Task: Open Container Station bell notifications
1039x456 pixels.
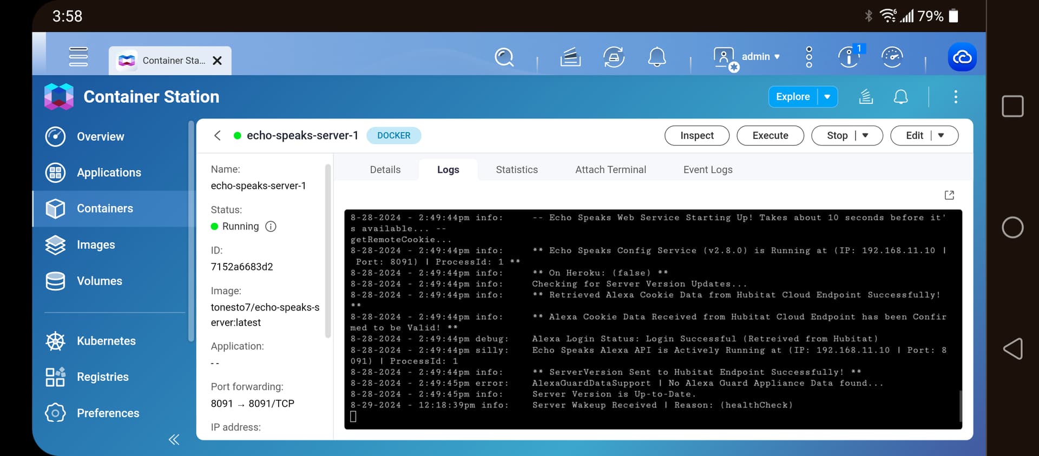Action: [900, 97]
